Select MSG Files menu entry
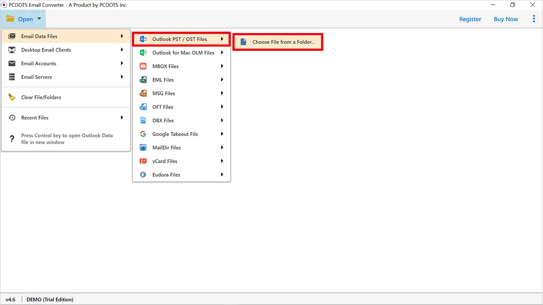Viewport: 543px width, 305px height. click(x=182, y=94)
